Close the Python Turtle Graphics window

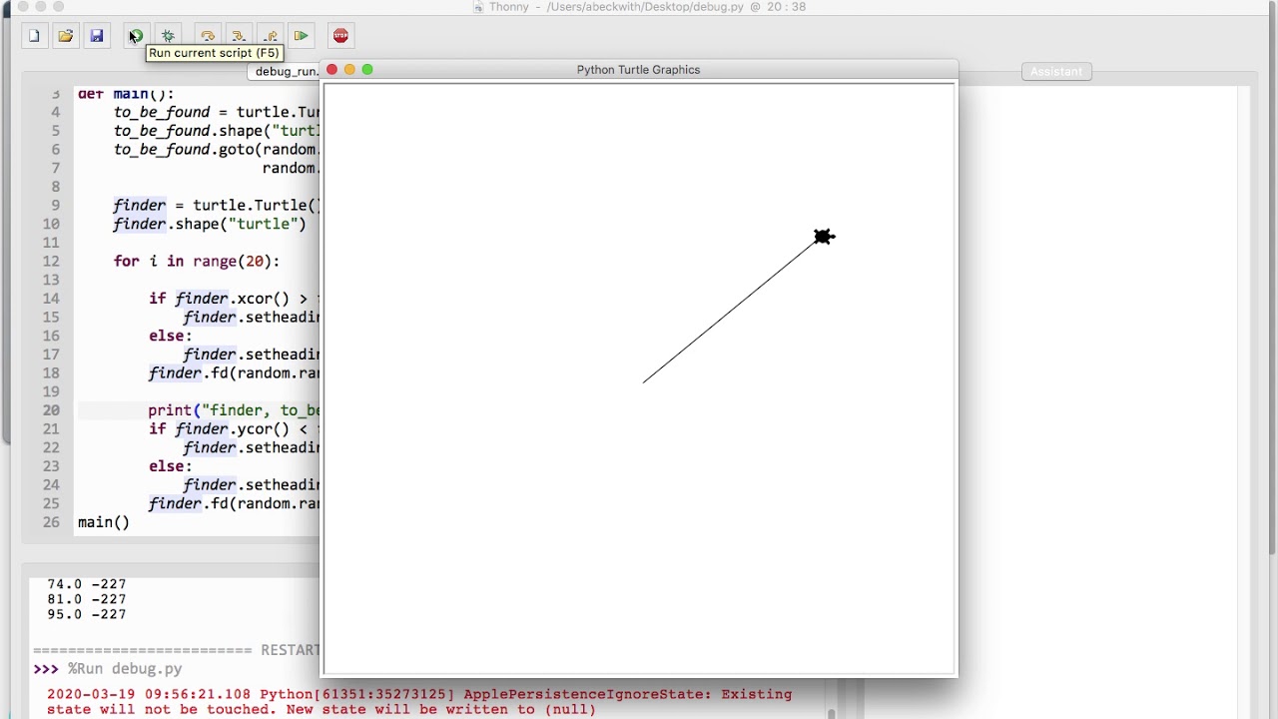332,70
